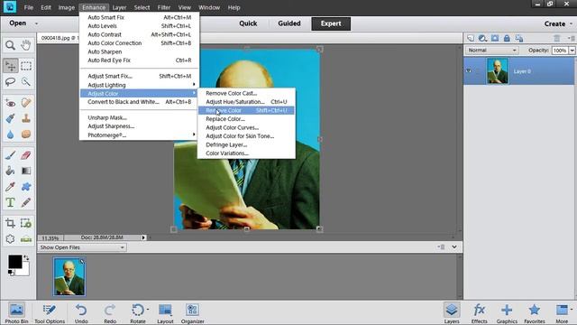Select the Gradient tool
The height and width of the screenshot is (325, 577).
pyautogui.click(x=26, y=171)
